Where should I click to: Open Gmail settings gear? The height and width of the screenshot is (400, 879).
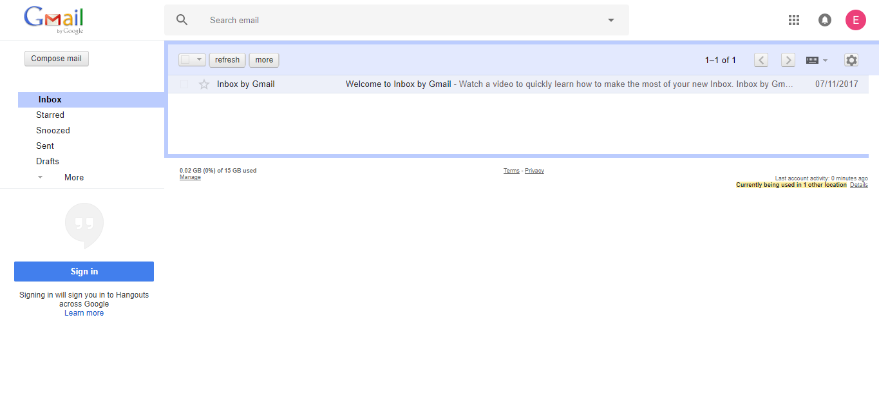[851, 59]
